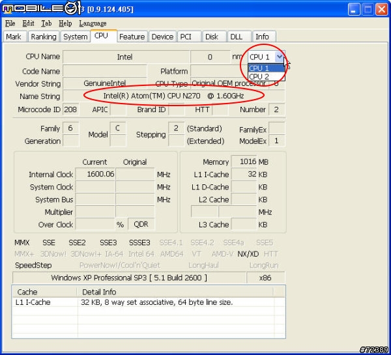Switch to the PCI tab
The image size is (391, 355).
189,37
